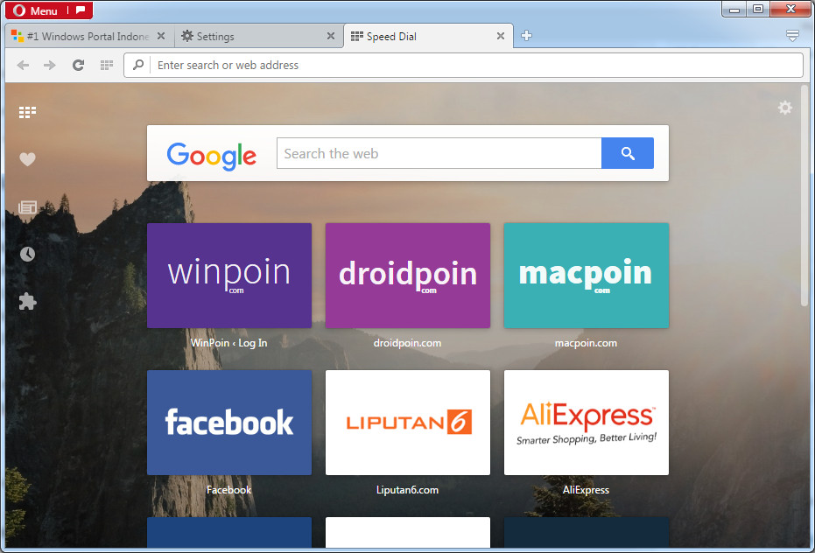This screenshot has width=815, height=553.
Task: Open History clock icon in sidebar
Action: (x=27, y=254)
